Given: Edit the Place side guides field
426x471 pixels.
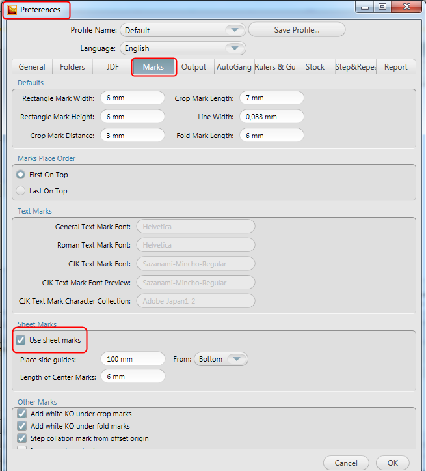Looking at the screenshot, I should [x=133, y=359].
